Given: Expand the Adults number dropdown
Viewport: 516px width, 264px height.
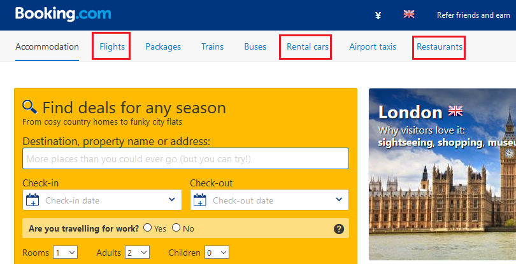Looking at the screenshot, I should [x=137, y=253].
